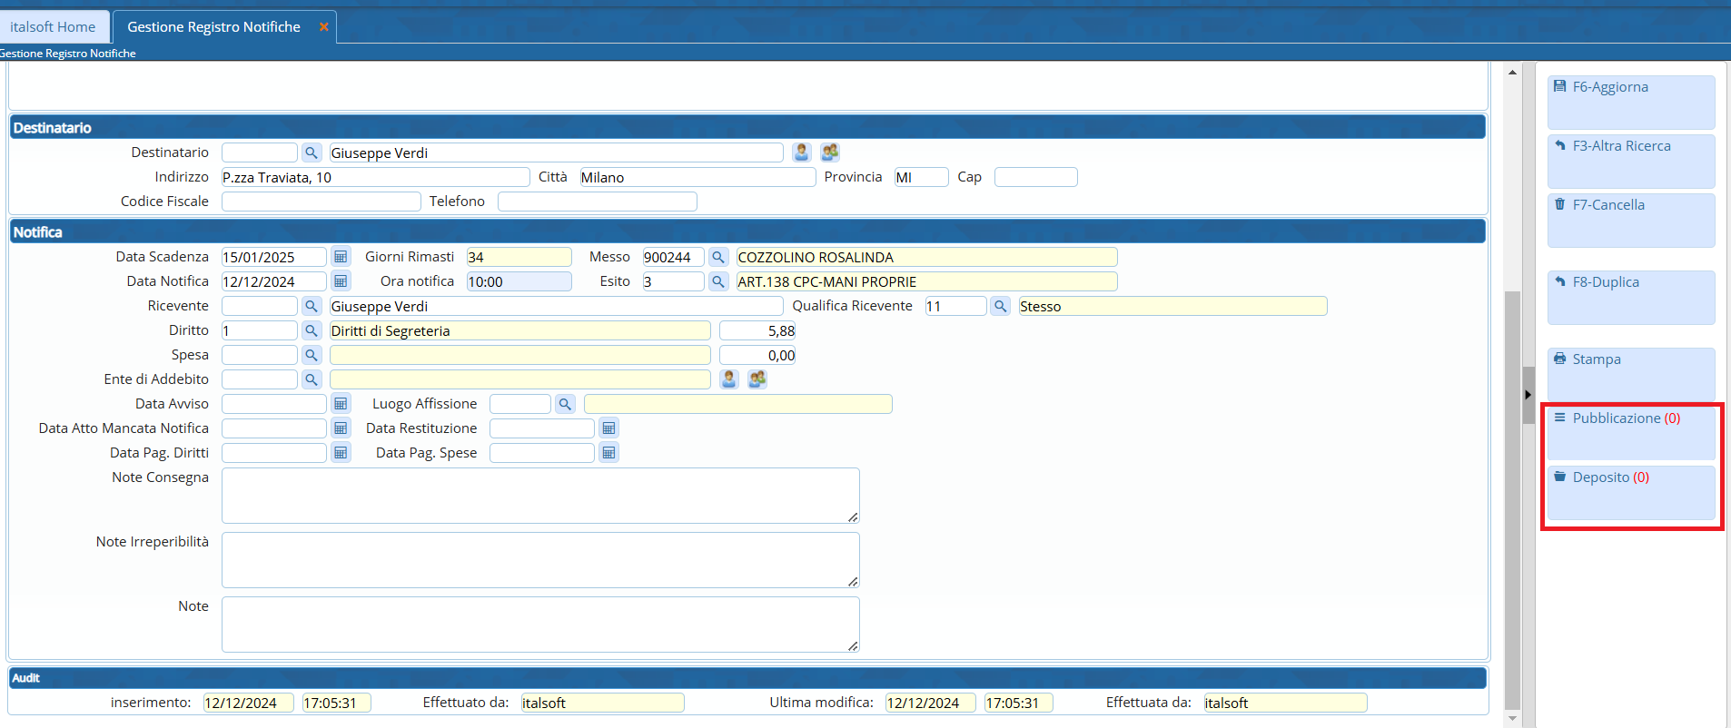Click group people icon beside Destinatario name

point(829,152)
